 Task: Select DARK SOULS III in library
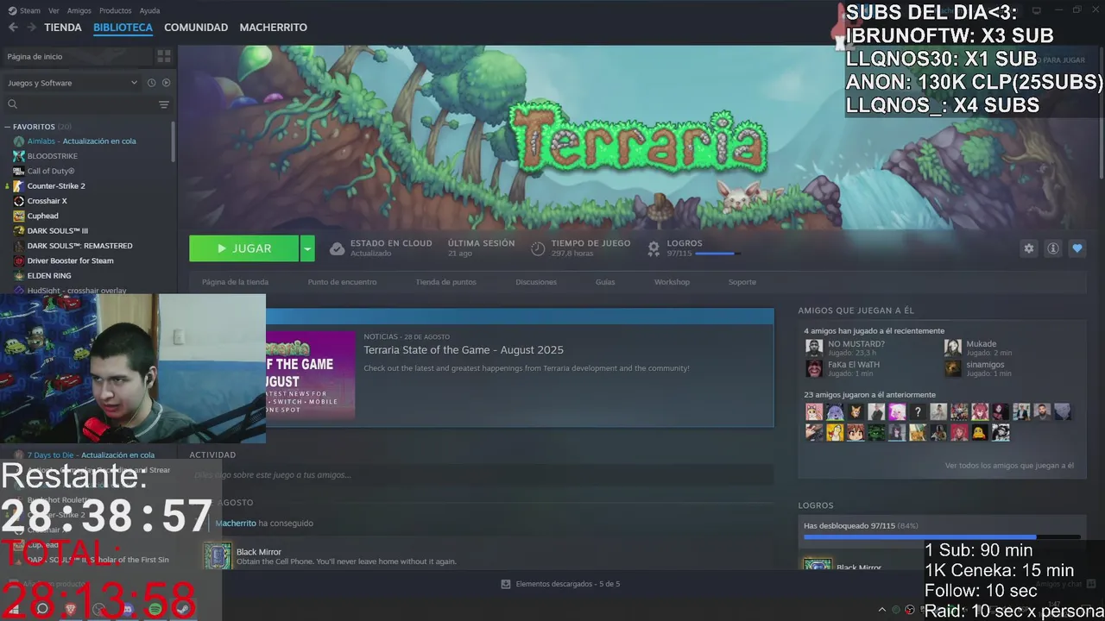point(57,231)
